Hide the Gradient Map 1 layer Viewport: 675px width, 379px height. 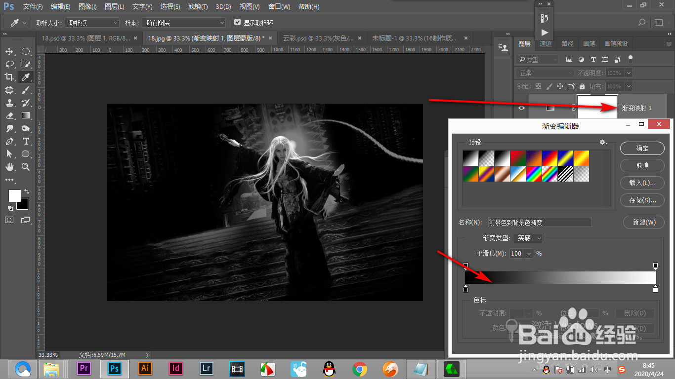click(521, 108)
